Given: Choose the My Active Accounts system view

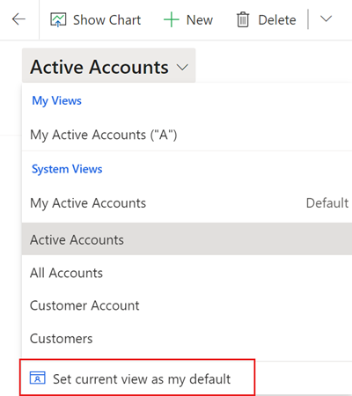Looking at the screenshot, I should [x=187, y=203].
